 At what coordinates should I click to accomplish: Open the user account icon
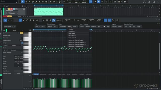pyautogui.click(x=144, y=2)
